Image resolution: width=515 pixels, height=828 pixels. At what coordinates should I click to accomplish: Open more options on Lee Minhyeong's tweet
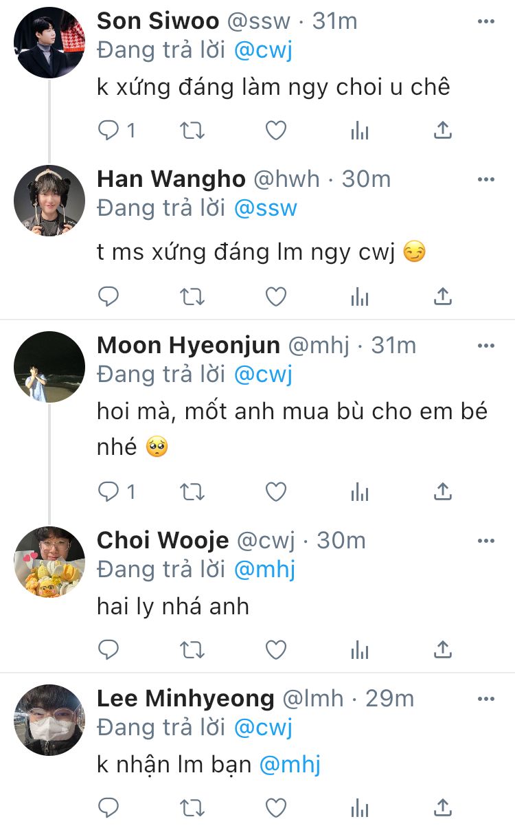tap(486, 699)
